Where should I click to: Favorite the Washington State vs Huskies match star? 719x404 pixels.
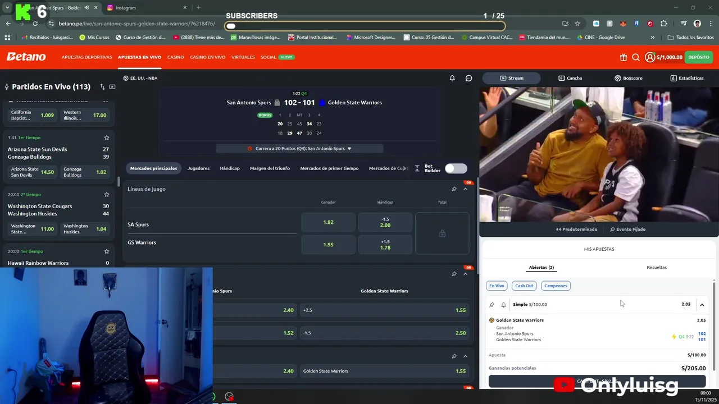tap(107, 194)
